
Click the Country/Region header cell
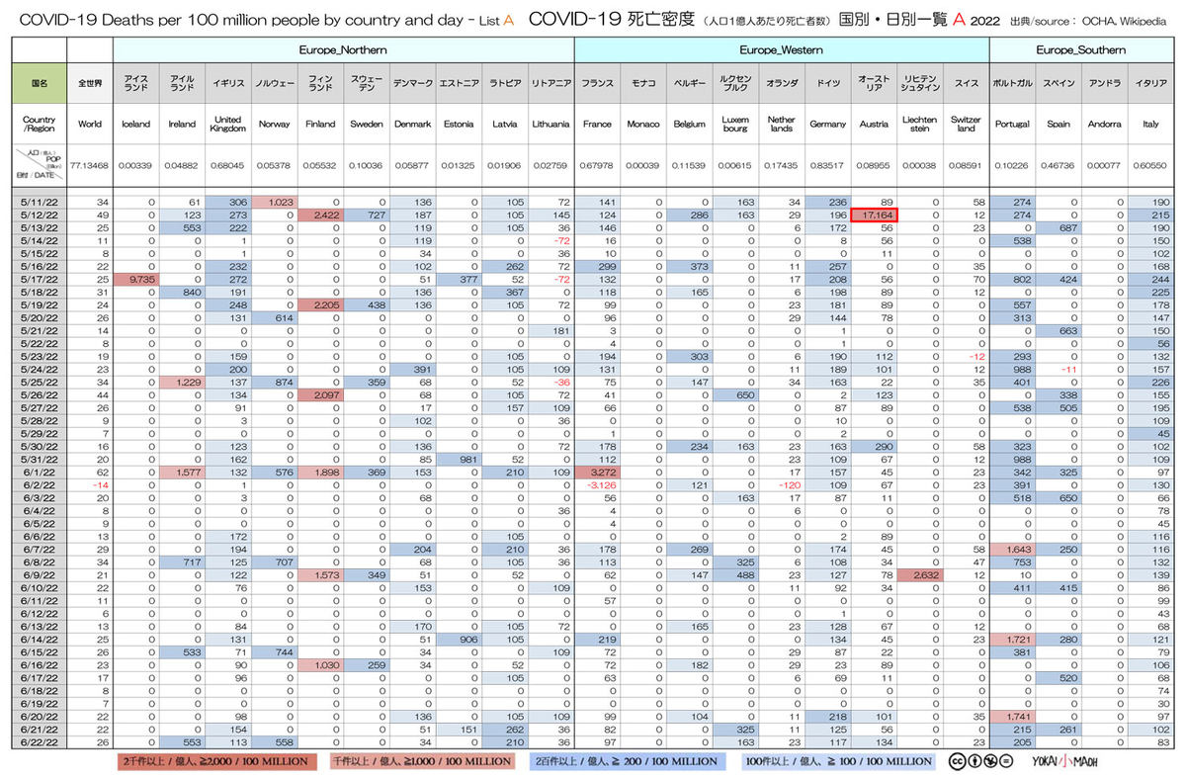[x=41, y=126]
